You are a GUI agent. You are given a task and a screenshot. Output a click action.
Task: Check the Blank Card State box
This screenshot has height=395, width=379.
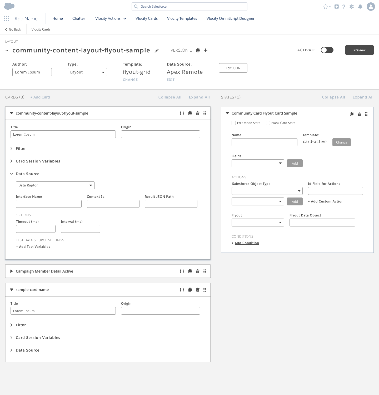268,123
